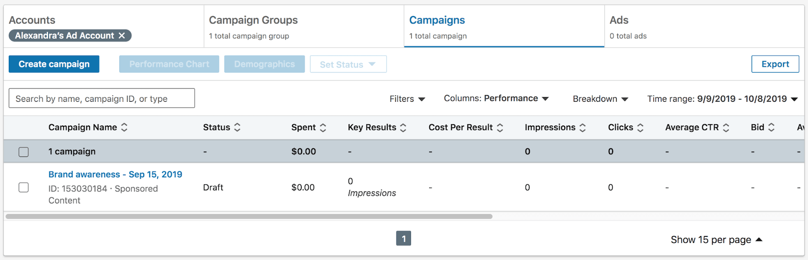Sort by Impressions column arrows
The height and width of the screenshot is (260, 808).
(583, 127)
